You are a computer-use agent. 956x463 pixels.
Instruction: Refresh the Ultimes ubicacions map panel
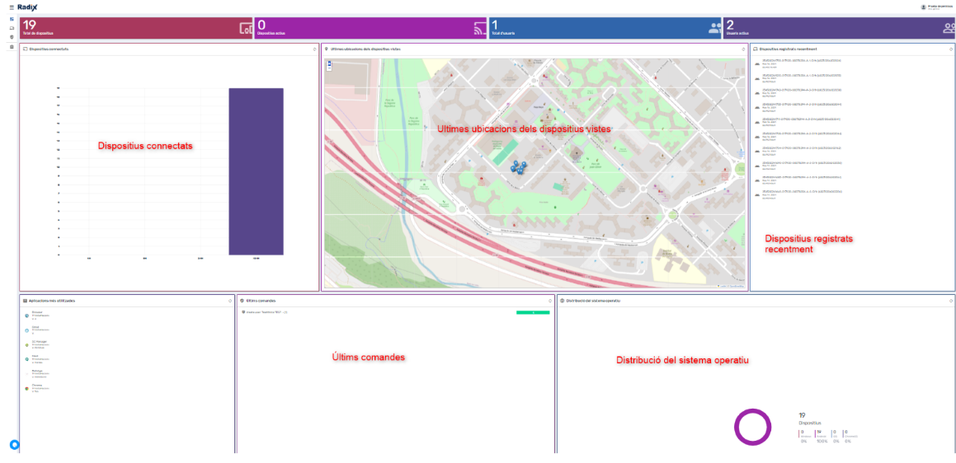743,49
